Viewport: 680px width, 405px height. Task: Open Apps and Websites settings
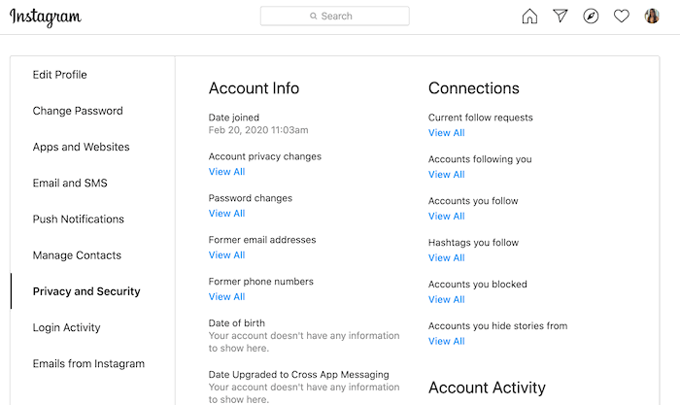[81, 147]
